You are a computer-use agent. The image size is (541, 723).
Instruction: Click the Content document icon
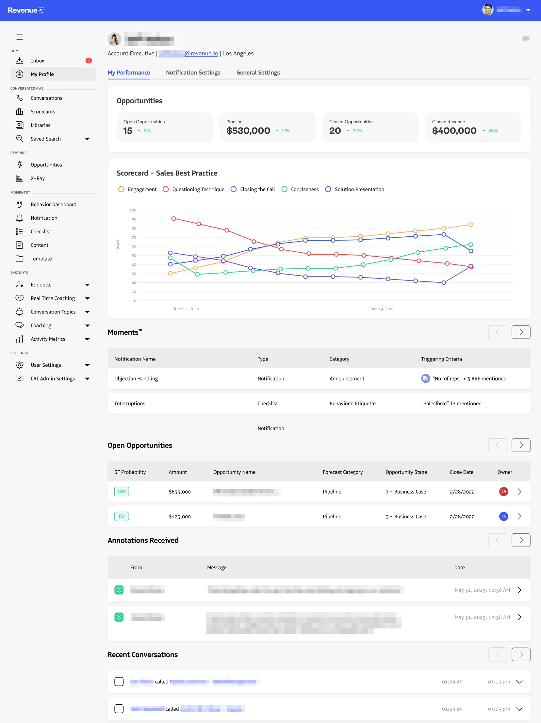(x=20, y=245)
